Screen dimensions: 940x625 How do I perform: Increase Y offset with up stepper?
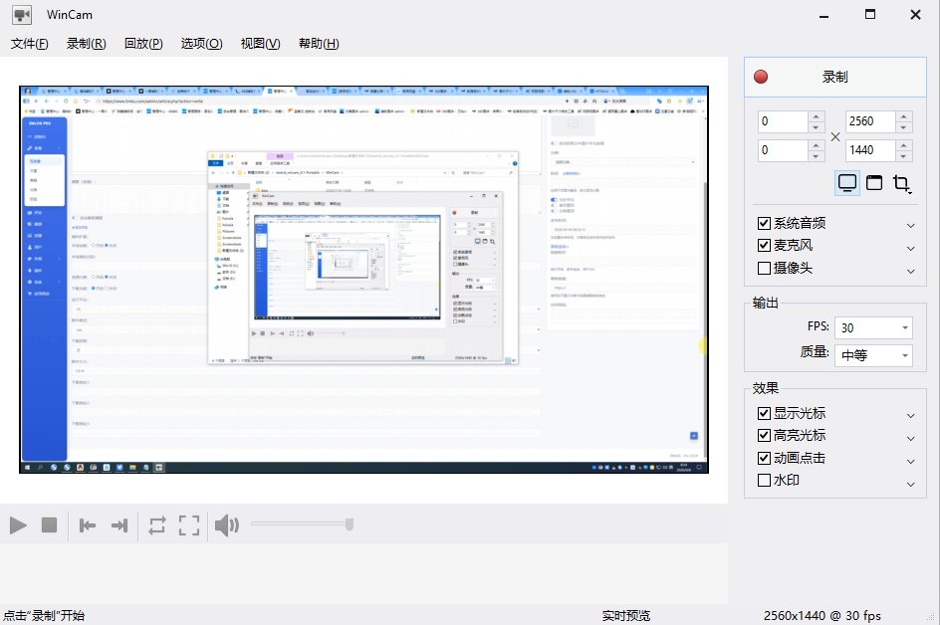click(x=816, y=144)
